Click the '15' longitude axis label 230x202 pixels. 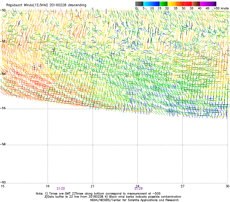[x=2, y=186]
